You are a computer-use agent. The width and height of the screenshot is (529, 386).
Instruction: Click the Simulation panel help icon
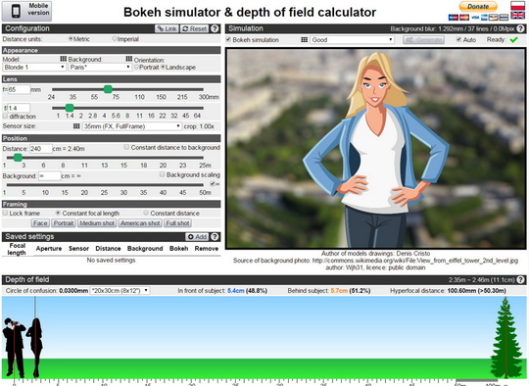tap(521, 28)
